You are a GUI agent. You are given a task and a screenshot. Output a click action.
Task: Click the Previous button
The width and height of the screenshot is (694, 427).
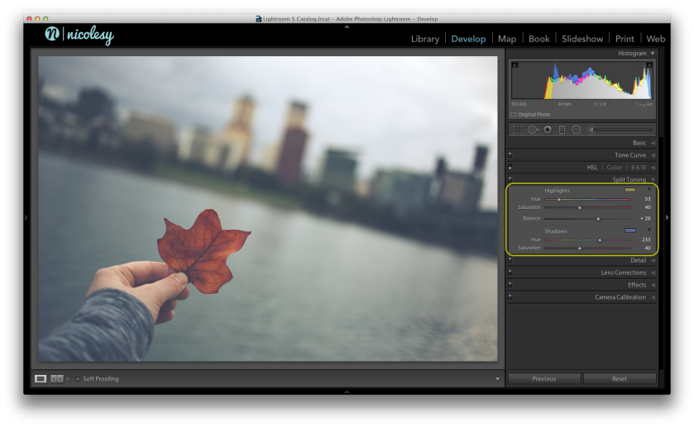coord(543,379)
